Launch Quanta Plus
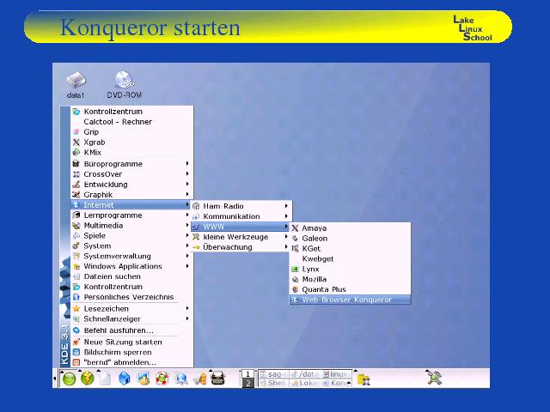This screenshot has height=412, width=550. point(350,289)
